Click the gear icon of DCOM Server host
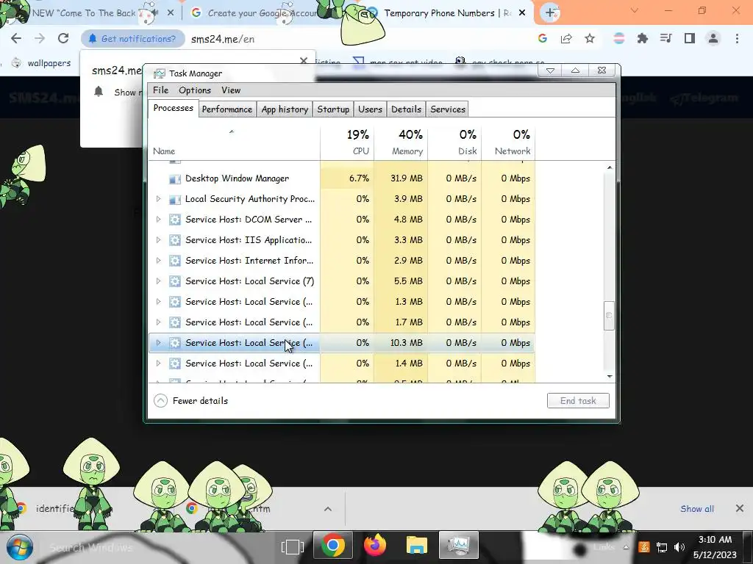Screen dimensions: 753x564 click(x=175, y=220)
